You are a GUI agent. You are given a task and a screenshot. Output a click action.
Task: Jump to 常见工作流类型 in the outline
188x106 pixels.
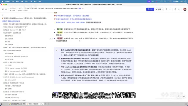[15, 27]
